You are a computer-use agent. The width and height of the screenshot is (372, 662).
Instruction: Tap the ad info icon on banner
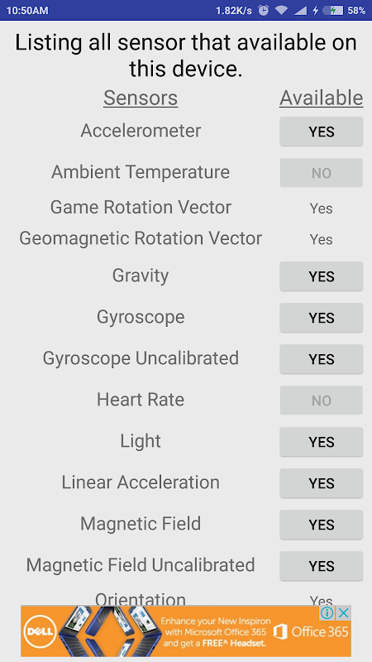pos(327,612)
